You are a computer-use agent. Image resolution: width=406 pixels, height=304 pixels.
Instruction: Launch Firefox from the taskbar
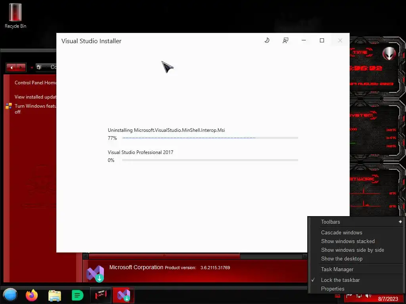(32, 295)
